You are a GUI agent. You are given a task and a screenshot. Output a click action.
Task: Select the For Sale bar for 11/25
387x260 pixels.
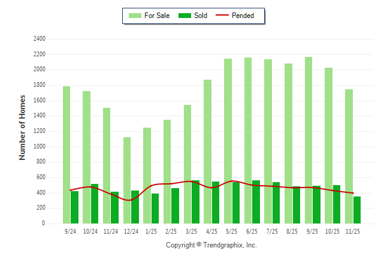click(x=349, y=156)
